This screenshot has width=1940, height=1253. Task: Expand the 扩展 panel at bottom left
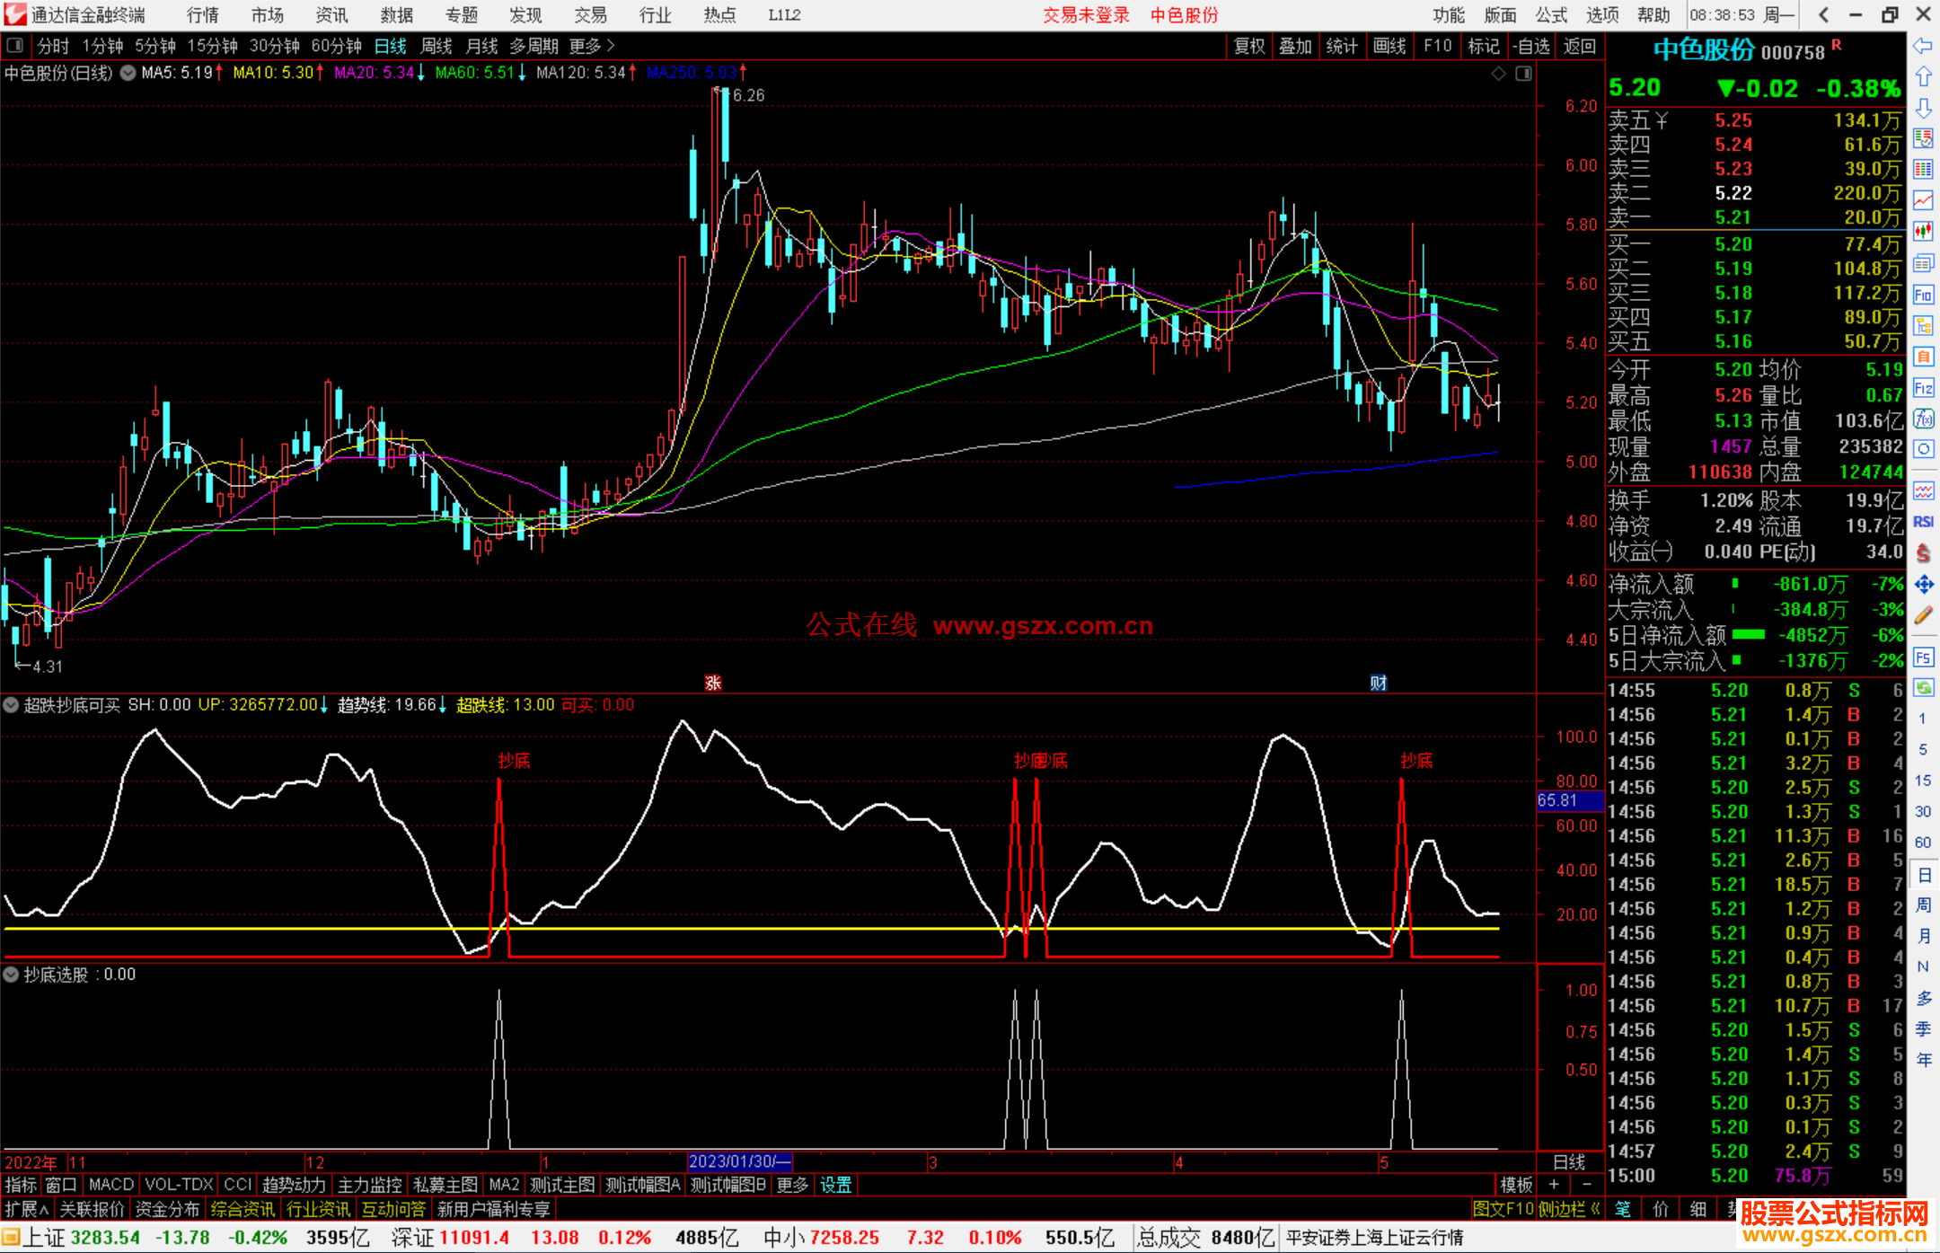[x=27, y=1209]
